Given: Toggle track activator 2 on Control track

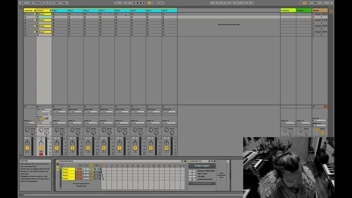Looking at the screenshot, I should (x=41, y=148).
